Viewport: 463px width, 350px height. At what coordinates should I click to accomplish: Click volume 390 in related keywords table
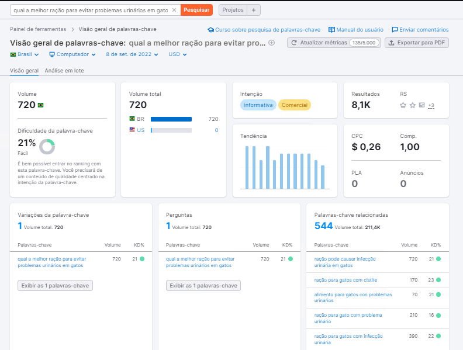[413, 336]
